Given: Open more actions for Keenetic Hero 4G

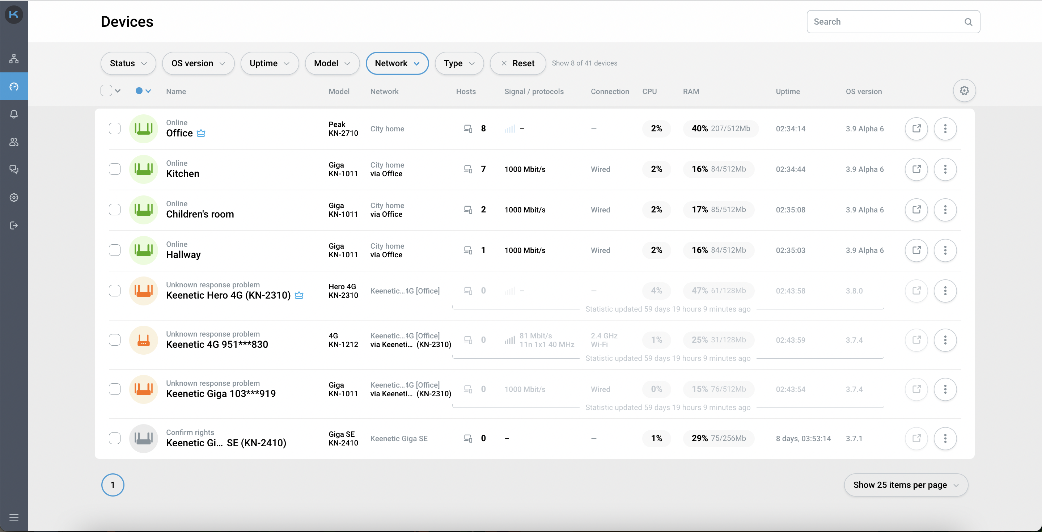Looking at the screenshot, I should tap(945, 291).
